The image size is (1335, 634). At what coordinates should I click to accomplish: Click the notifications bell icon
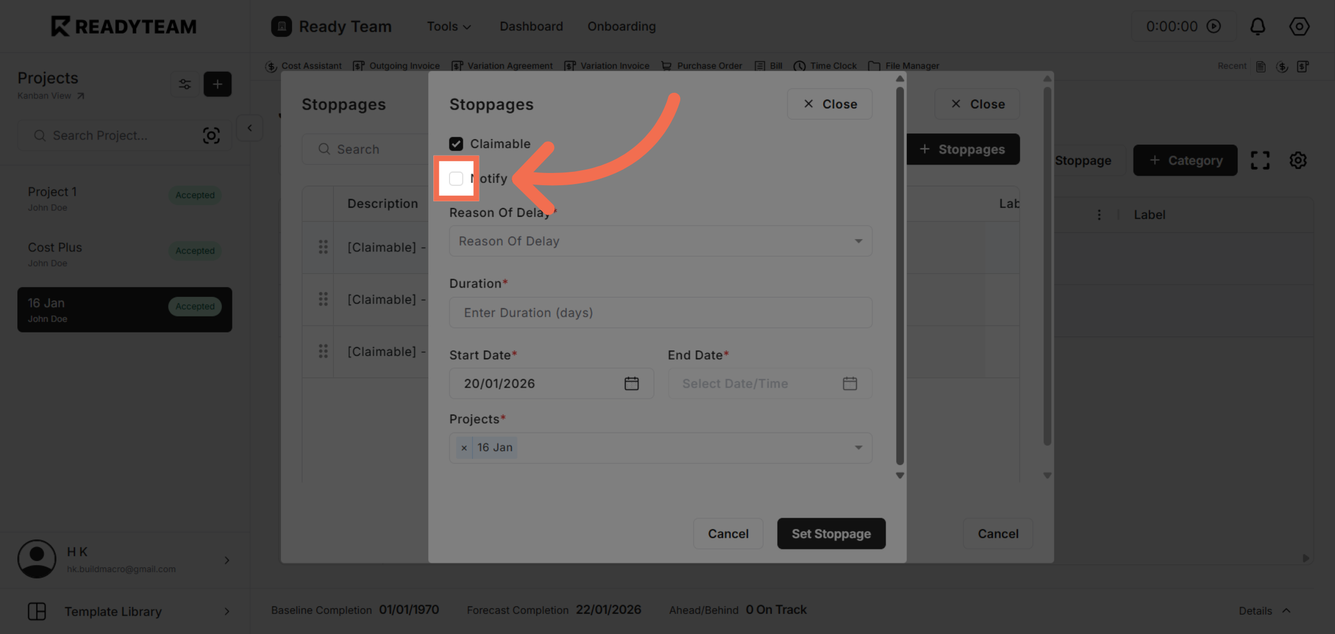coord(1258,26)
